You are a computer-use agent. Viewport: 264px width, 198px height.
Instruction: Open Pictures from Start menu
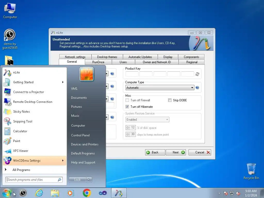(x=76, y=106)
